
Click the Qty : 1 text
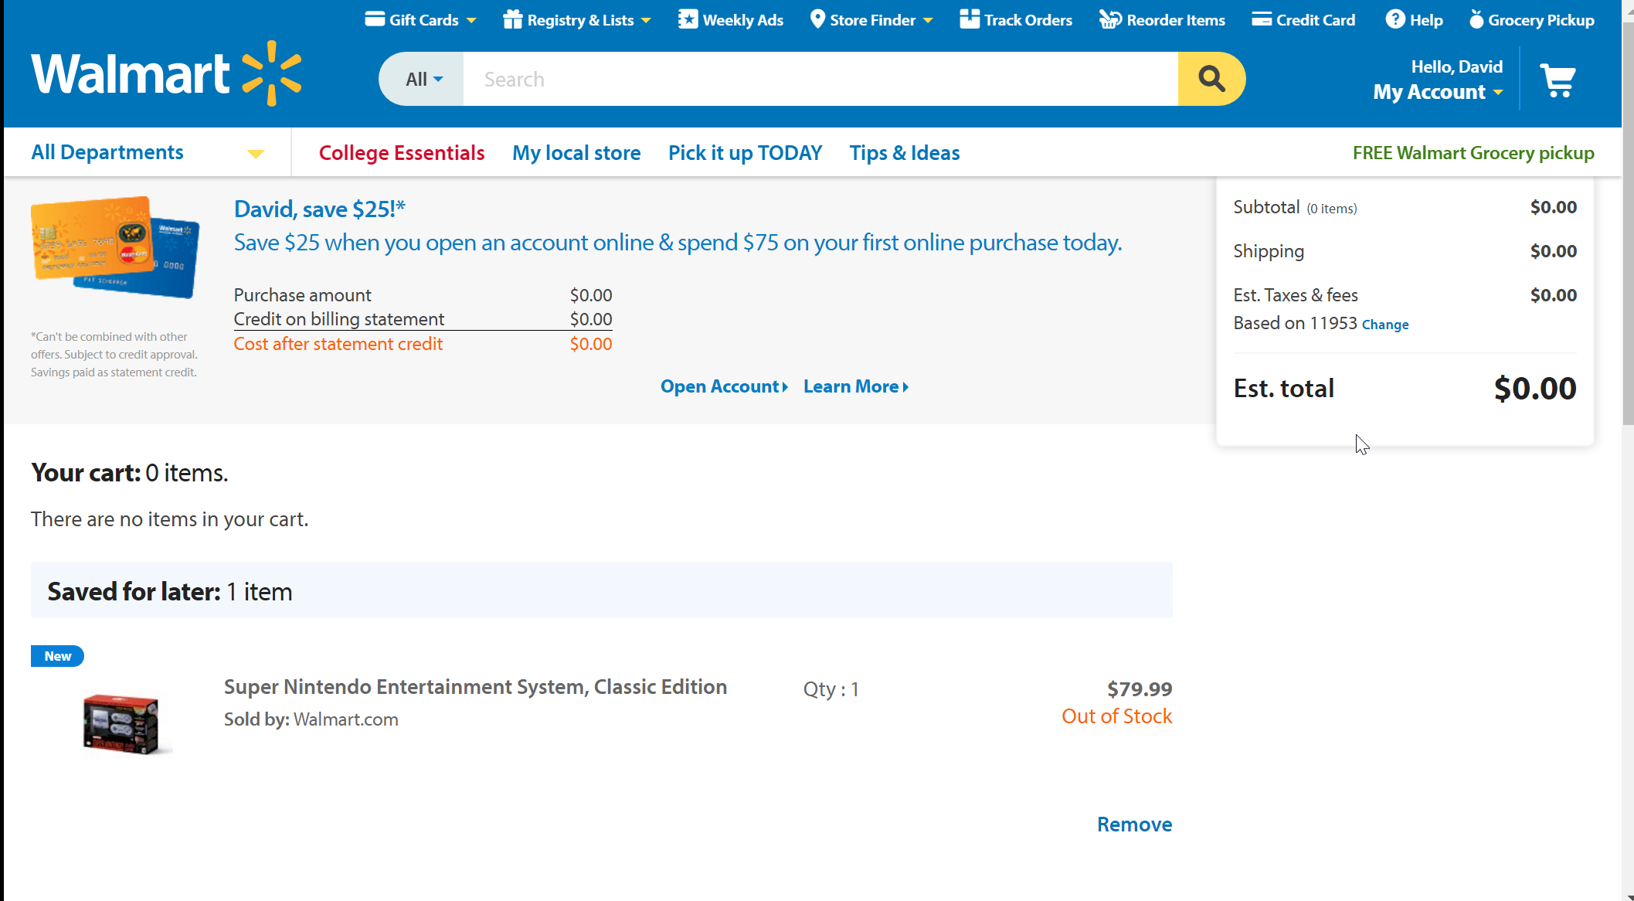(x=831, y=689)
